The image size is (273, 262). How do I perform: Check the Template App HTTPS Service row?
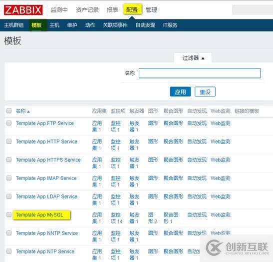pos(9,159)
